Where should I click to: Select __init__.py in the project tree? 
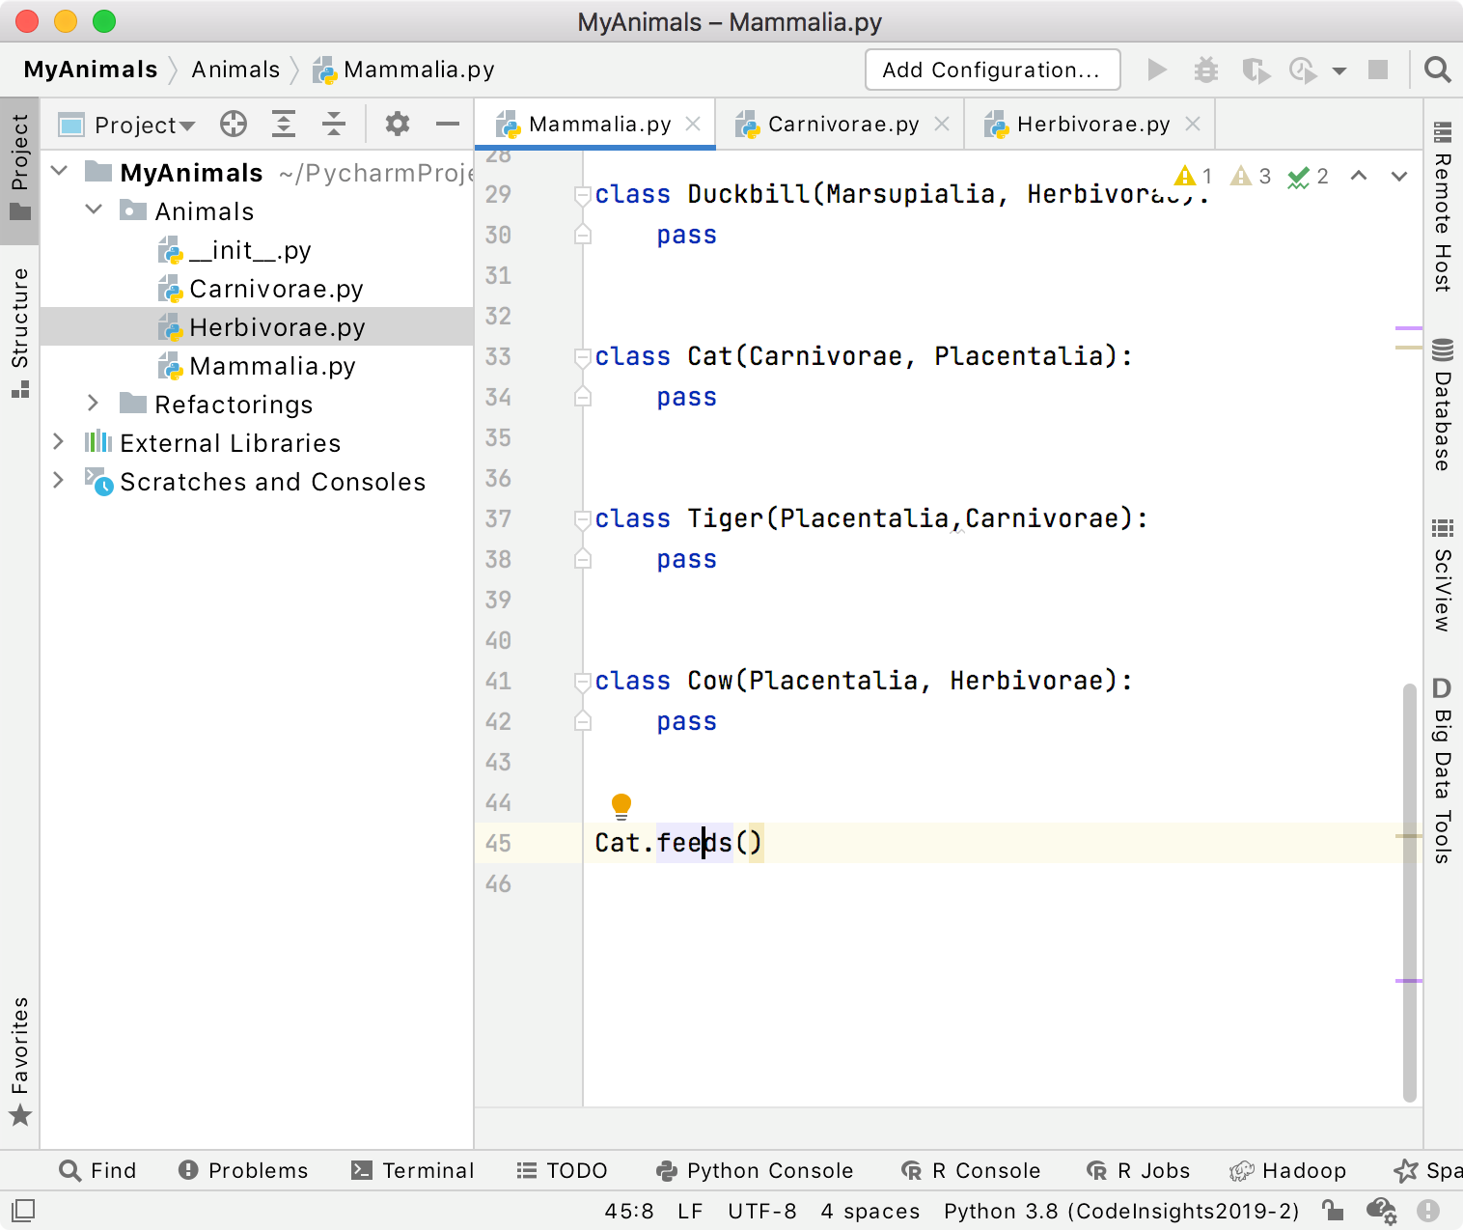[x=250, y=250]
